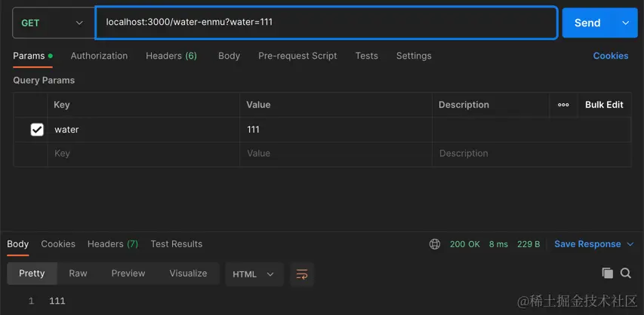This screenshot has width=644, height=315.
Task: Click the empty Key field in new row
Action: 143,154
